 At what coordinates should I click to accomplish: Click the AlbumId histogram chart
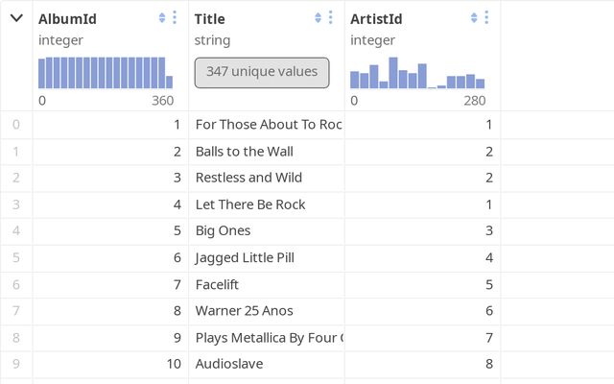(x=106, y=73)
